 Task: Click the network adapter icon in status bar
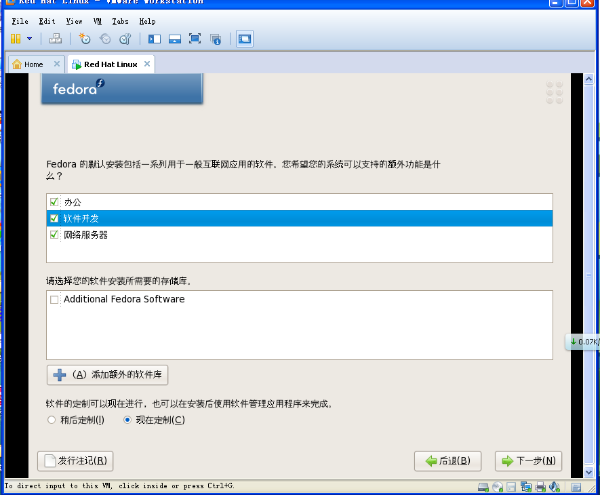point(527,486)
